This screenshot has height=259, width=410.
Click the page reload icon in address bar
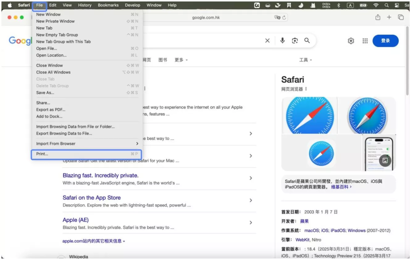click(284, 17)
